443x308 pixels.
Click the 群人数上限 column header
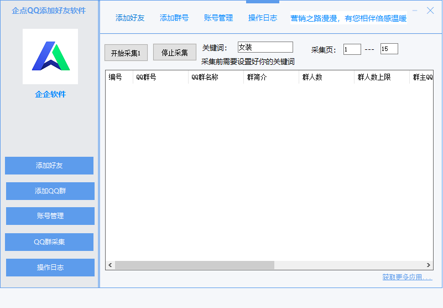382,77
